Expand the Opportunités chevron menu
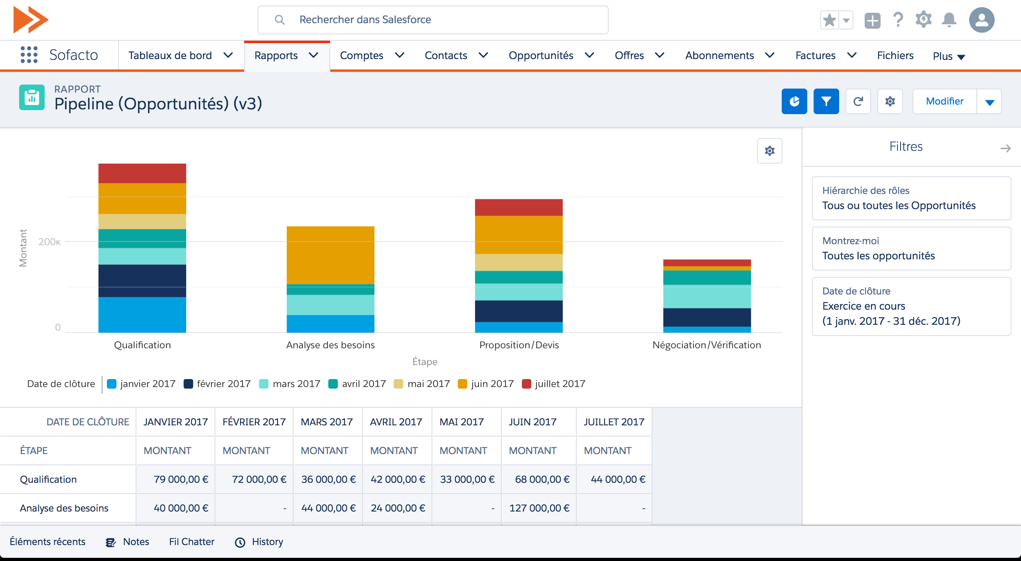Viewport: 1021px width, 561px height. pos(589,55)
